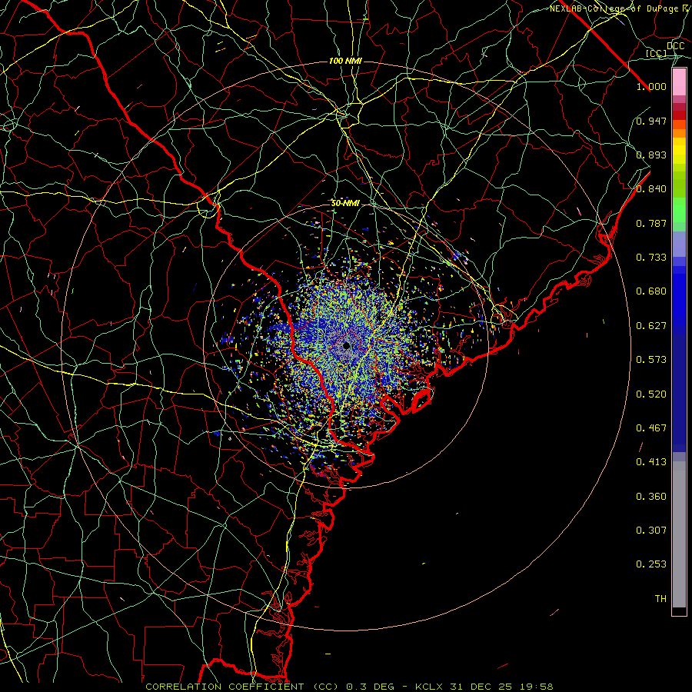This screenshot has height=692, width=692.
Task: Click the 0.627 scale value
Action: 651,326
